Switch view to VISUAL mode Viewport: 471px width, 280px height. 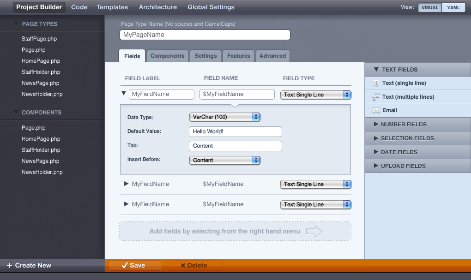click(429, 7)
